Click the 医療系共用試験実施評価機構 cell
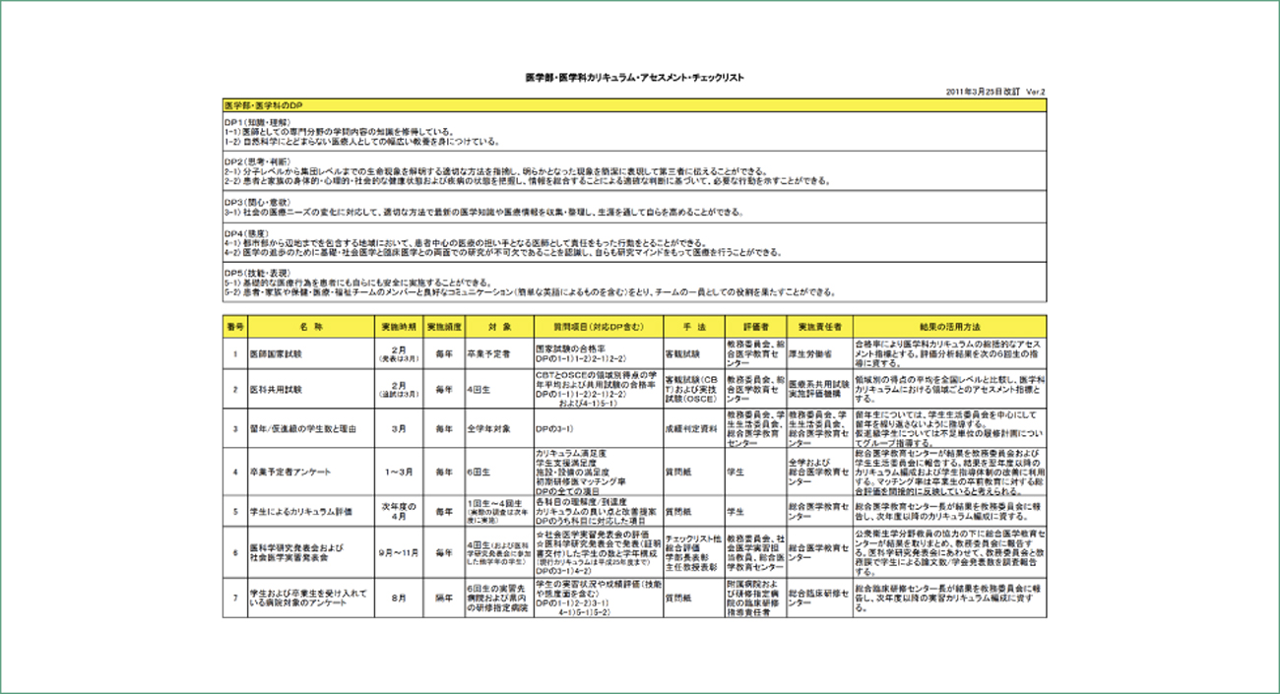This screenshot has height=694, width=1280. (x=818, y=389)
